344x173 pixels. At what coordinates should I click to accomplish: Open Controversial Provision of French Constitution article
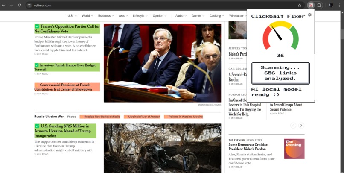click(x=67, y=87)
